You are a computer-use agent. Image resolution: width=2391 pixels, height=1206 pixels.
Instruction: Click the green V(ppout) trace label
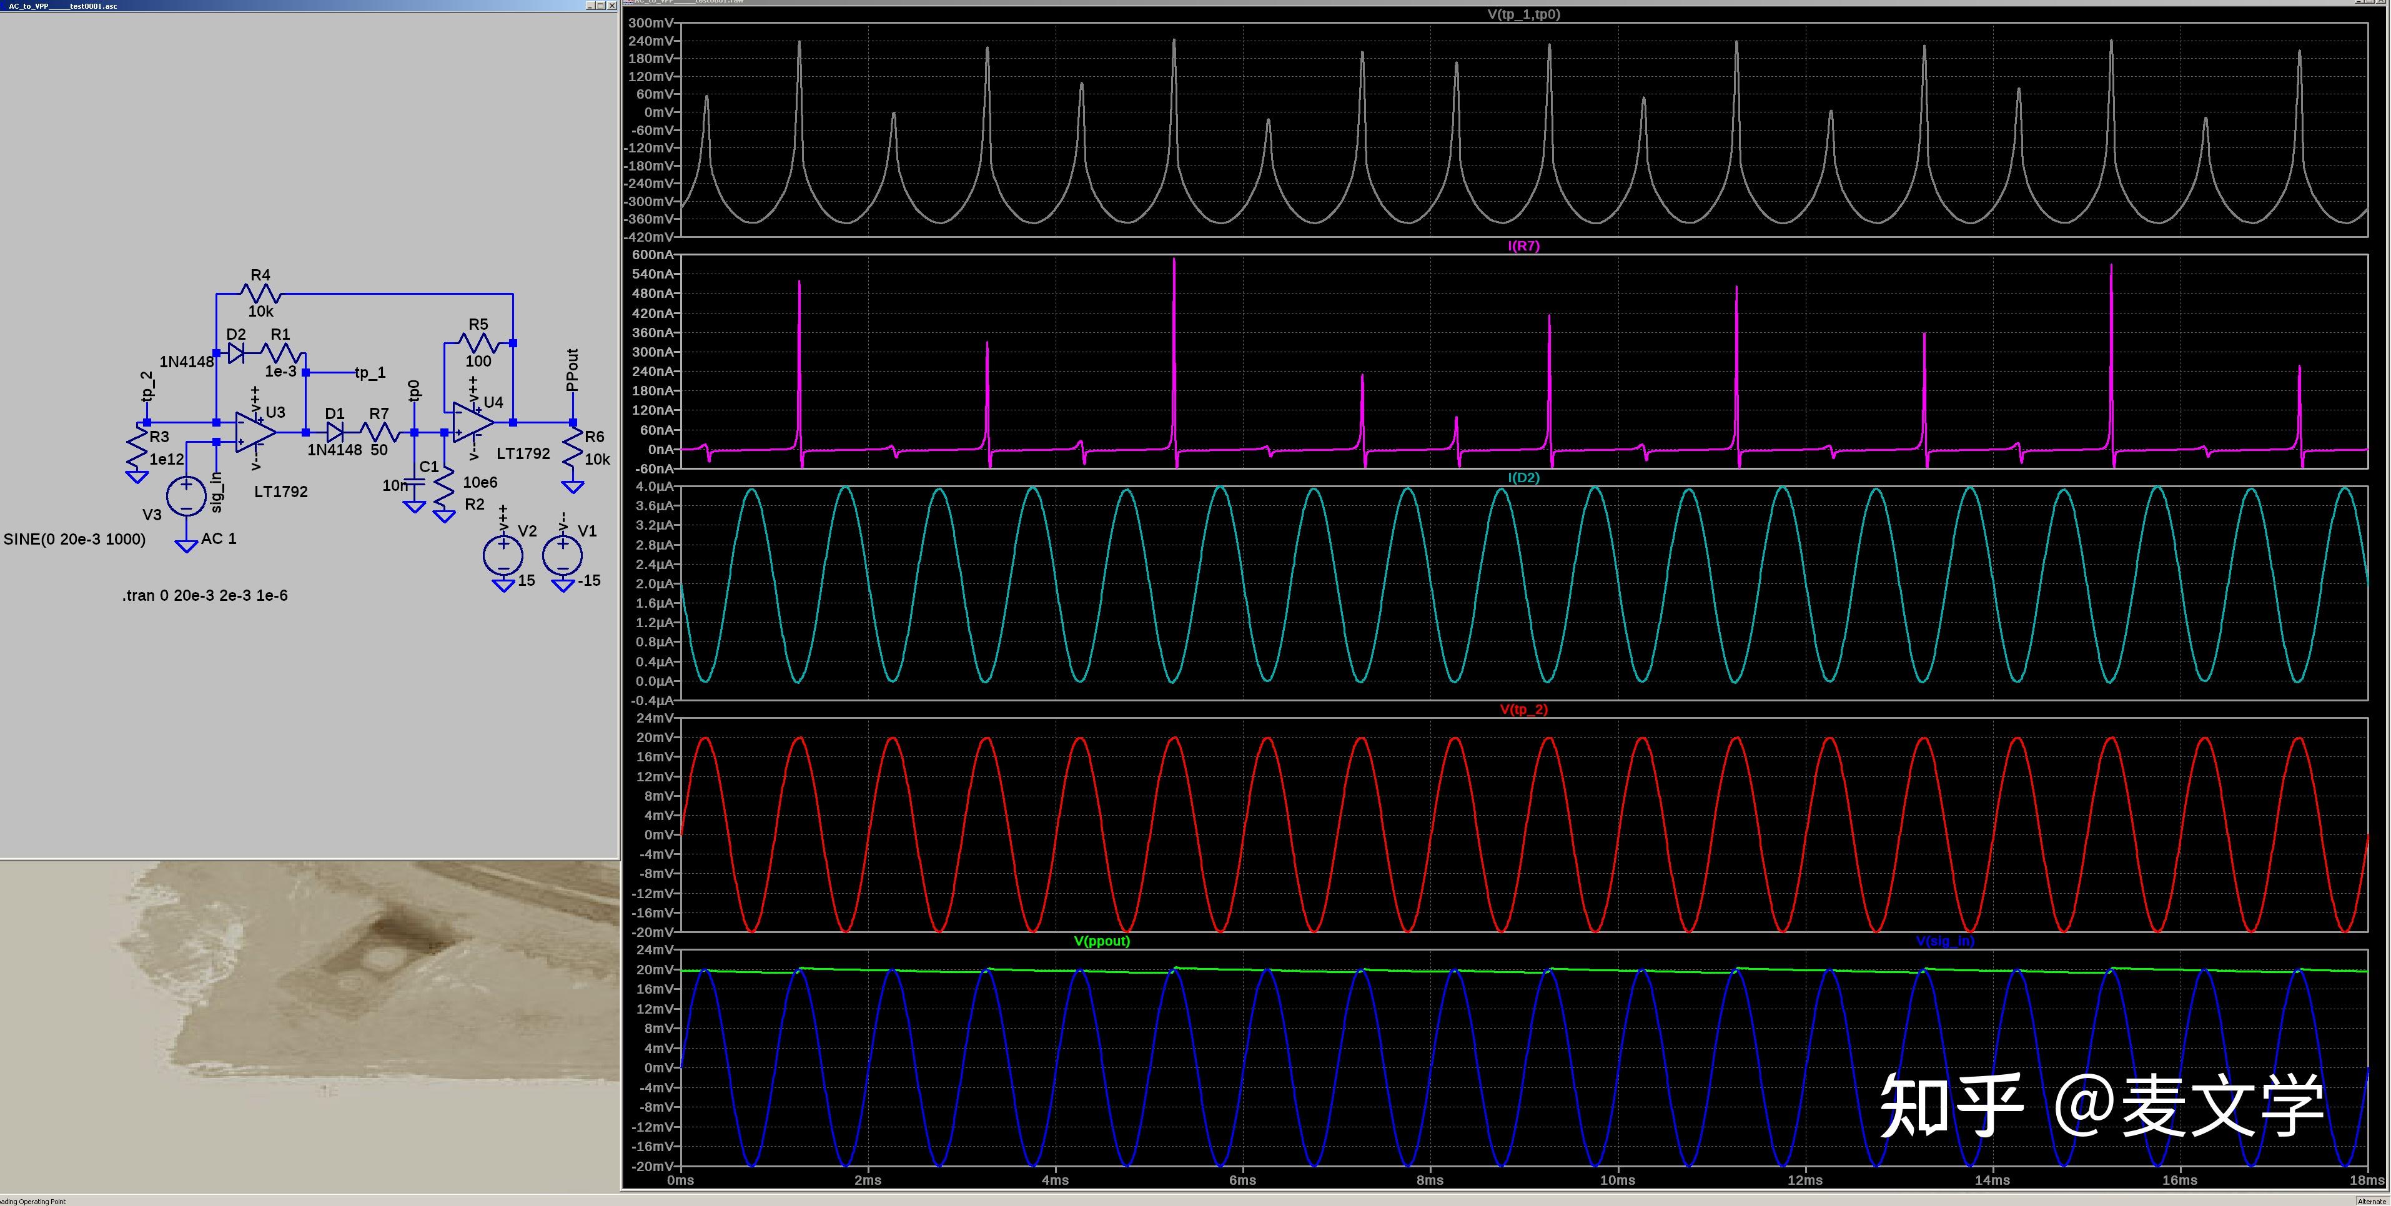[1102, 941]
